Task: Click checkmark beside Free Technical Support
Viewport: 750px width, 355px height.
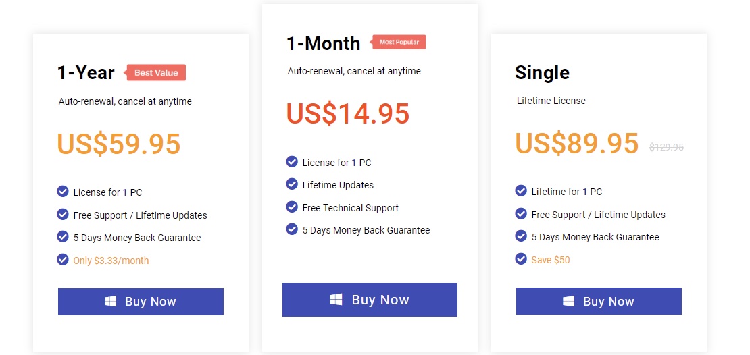Action: point(292,207)
